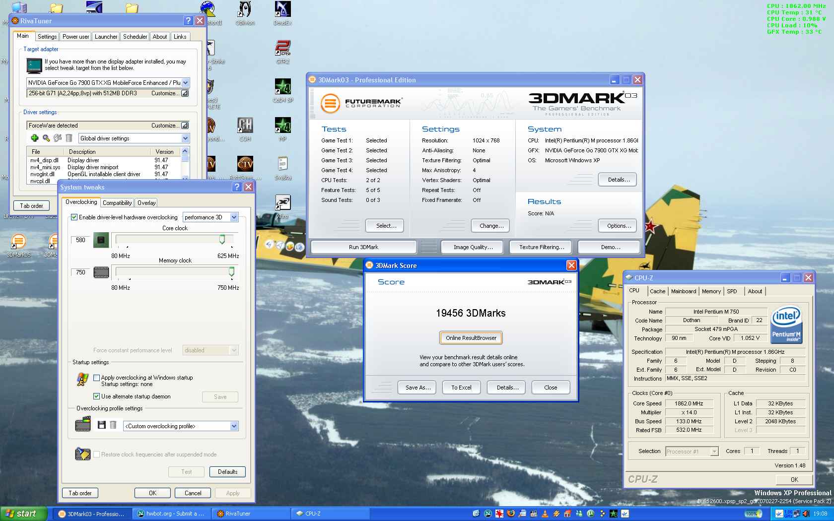Click the magnifier icon under Driver settings
The image size is (834, 521).
(46, 138)
